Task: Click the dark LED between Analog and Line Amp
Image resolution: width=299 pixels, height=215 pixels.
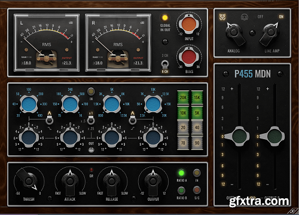Action: (252, 33)
